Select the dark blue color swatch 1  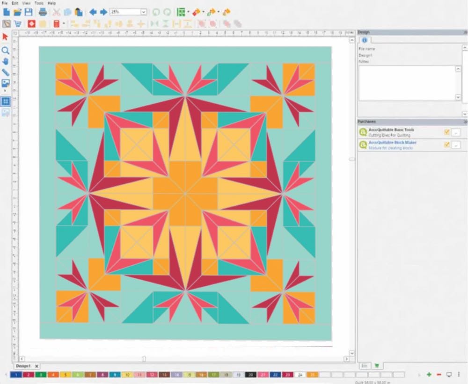16,375
